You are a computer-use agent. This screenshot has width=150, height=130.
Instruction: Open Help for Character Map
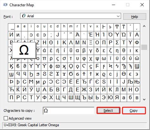pos(135,16)
